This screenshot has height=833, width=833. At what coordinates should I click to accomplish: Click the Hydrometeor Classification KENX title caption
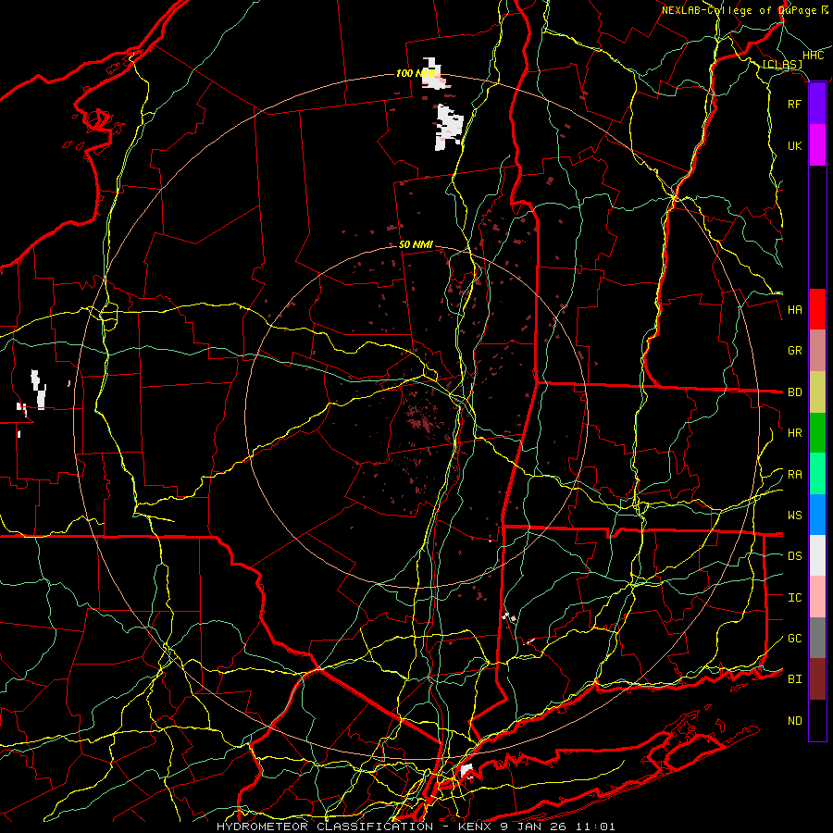416,827
